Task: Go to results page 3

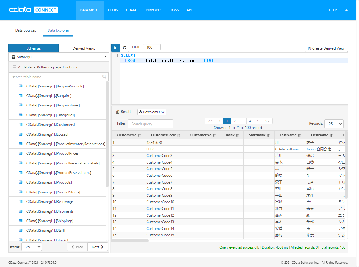Action: click(243, 121)
